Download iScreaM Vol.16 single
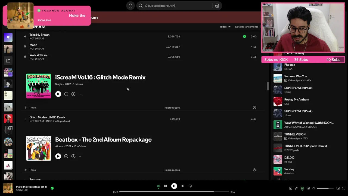This screenshot has height=196, width=348. pyautogui.click(x=73, y=94)
